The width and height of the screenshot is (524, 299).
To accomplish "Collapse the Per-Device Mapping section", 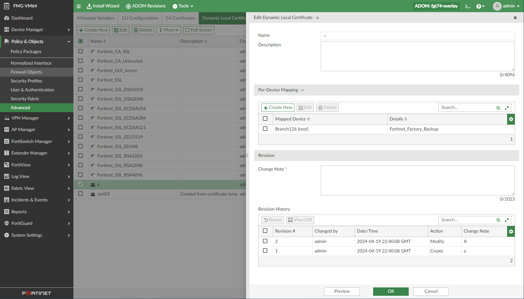I will click(302, 90).
